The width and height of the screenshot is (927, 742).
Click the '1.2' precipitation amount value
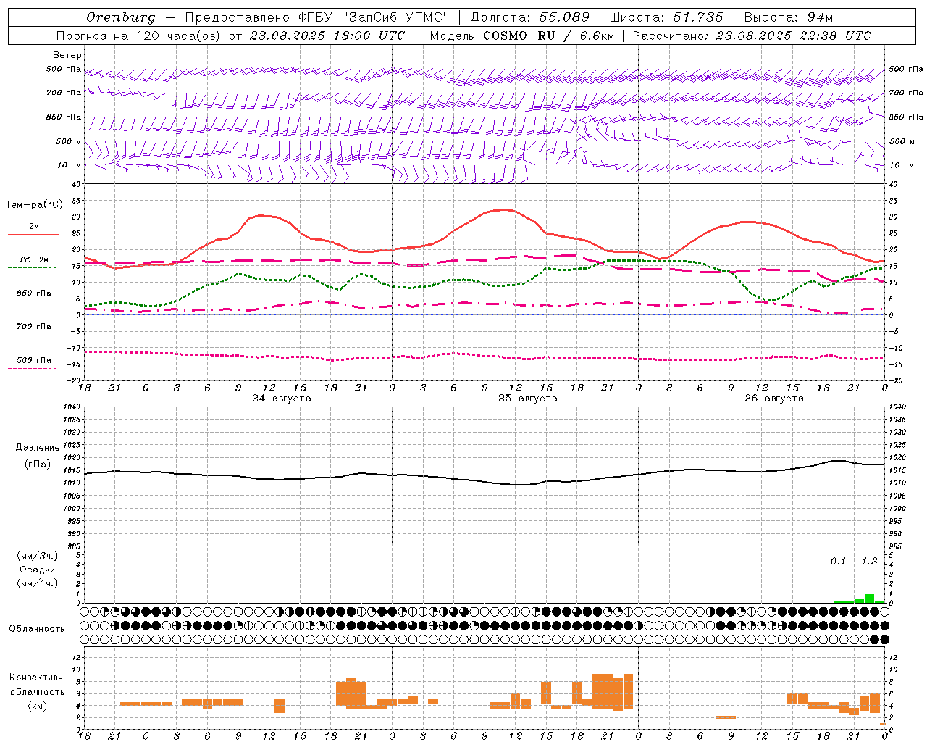coord(869,562)
